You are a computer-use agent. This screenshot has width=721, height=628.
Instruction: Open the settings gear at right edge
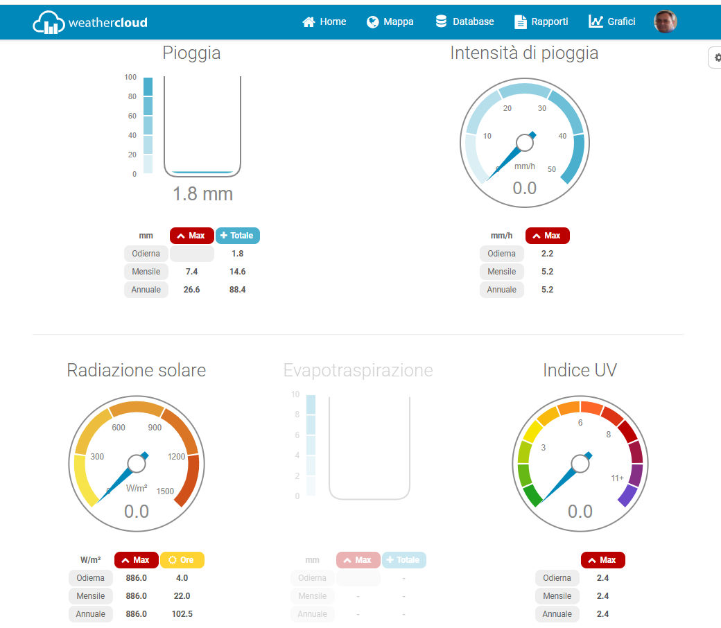(716, 58)
